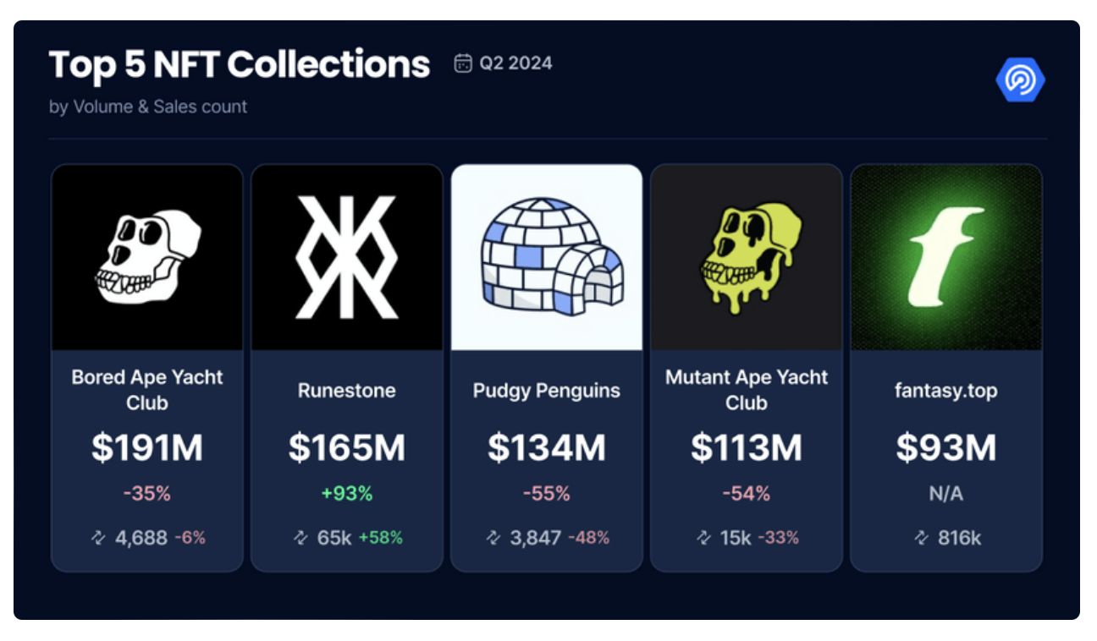Open the Pudgy Penguins igloo image
The height and width of the screenshot is (641, 1097).
coord(547,257)
